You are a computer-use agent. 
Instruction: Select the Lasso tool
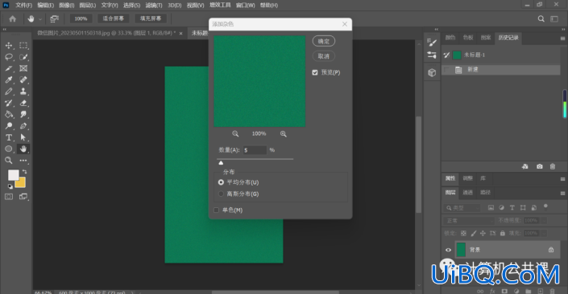[9, 57]
